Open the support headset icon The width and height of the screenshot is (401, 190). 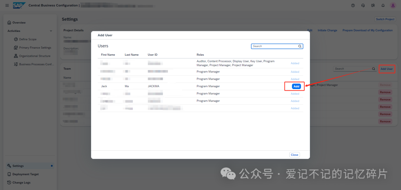363,5
